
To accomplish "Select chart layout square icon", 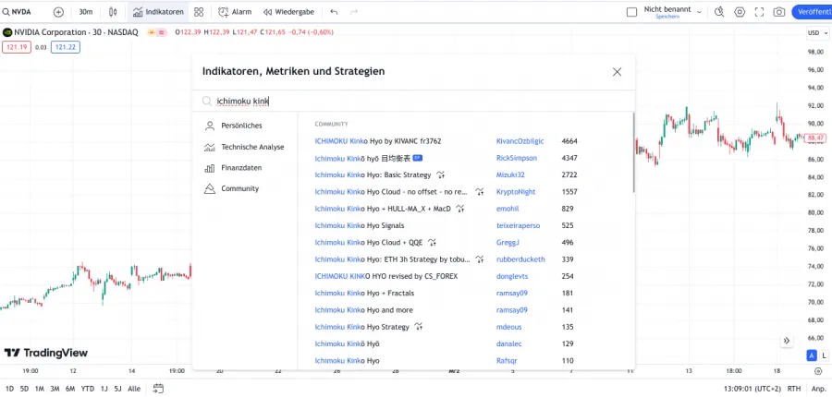I will 631,12.
